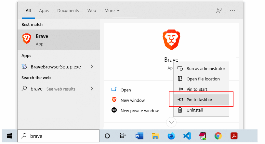This screenshot has height=144, width=265.
Task: Click the large Brave lion logo
Action: (x=171, y=40)
